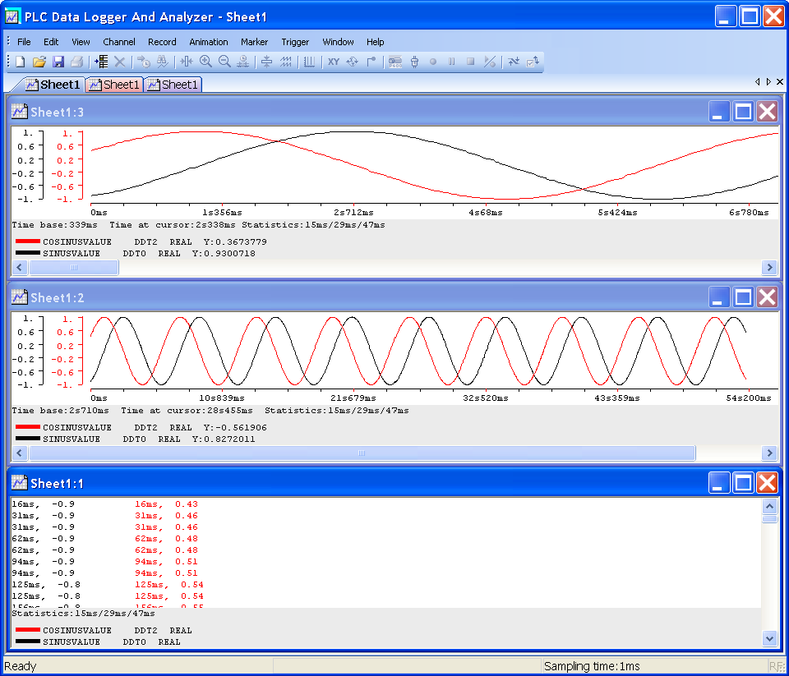Click the tab strip right arrow
The width and height of the screenshot is (789, 676).
768,81
